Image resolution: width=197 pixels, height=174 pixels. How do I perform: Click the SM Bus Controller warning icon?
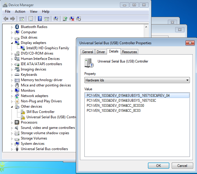[x=23, y=112]
